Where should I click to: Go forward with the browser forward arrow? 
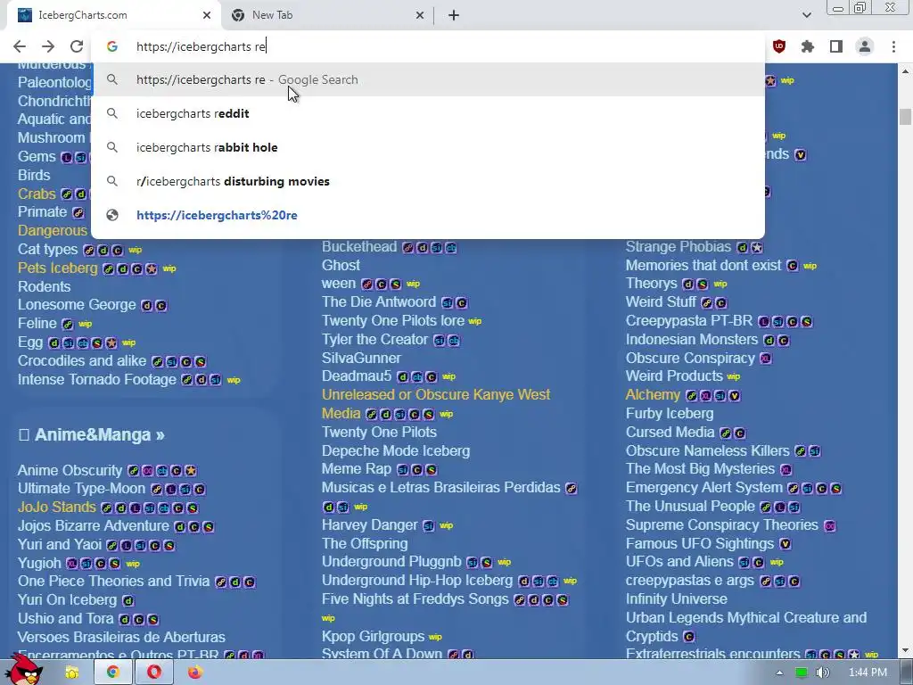(48, 46)
